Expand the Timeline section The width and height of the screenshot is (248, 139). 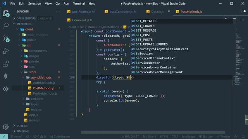(x=22, y=131)
